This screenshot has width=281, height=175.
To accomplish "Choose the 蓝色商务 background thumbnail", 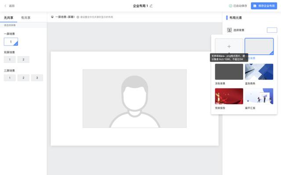I will (259, 72).
